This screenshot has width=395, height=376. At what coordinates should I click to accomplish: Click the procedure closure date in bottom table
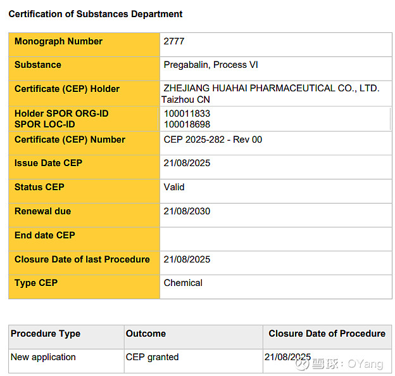coord(287,357)
